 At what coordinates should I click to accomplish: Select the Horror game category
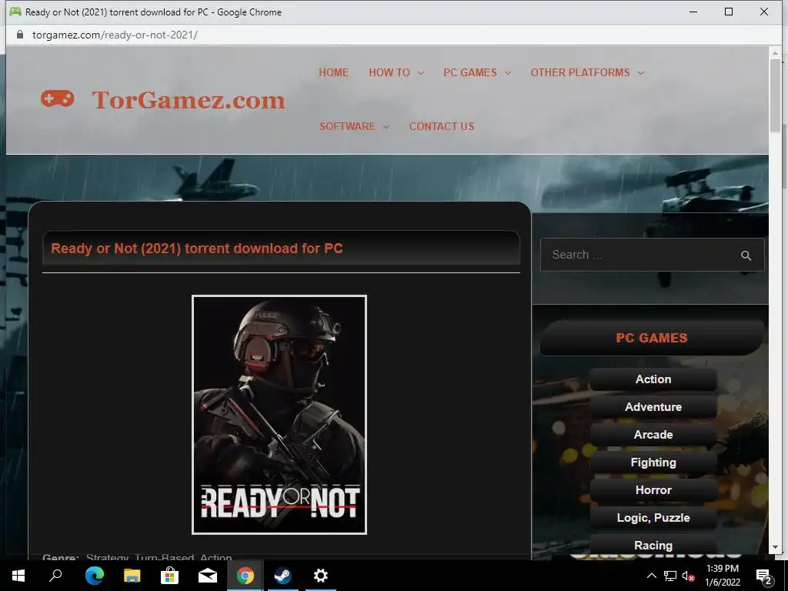[x=653, y=489]
